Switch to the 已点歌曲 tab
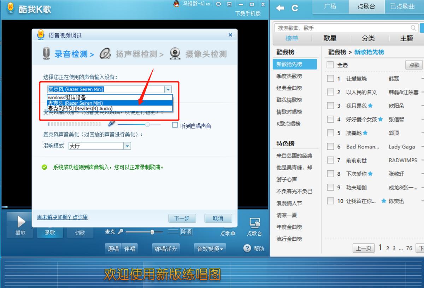Image resolution: width=424 pixels, height=288 pixels. [x=403, y=7]
